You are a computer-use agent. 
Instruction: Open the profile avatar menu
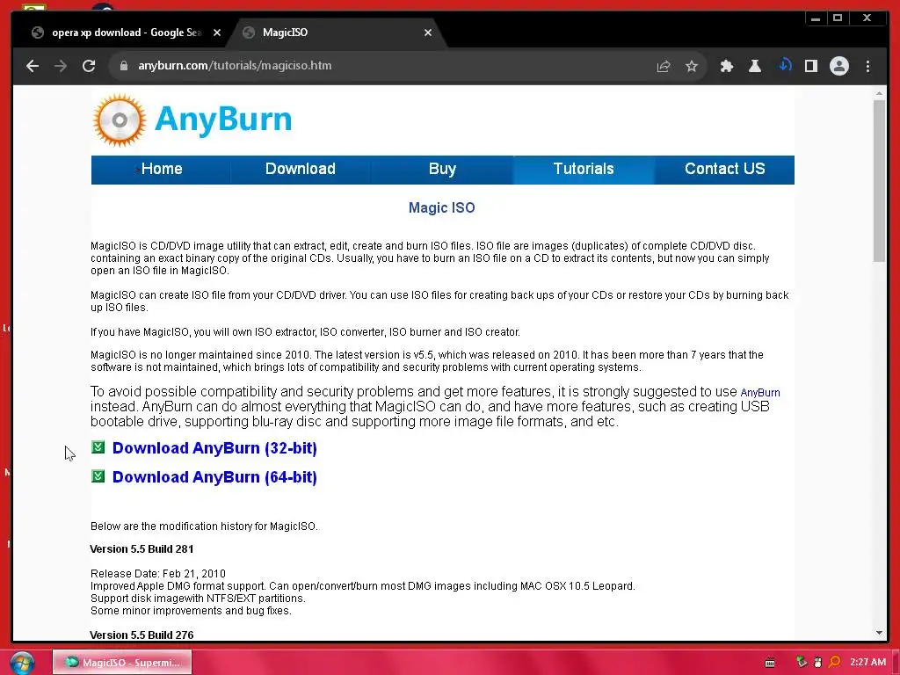coord(839,66)
